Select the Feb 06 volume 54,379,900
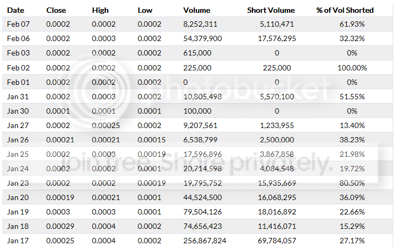397x247 pixels. coord(203,39)
